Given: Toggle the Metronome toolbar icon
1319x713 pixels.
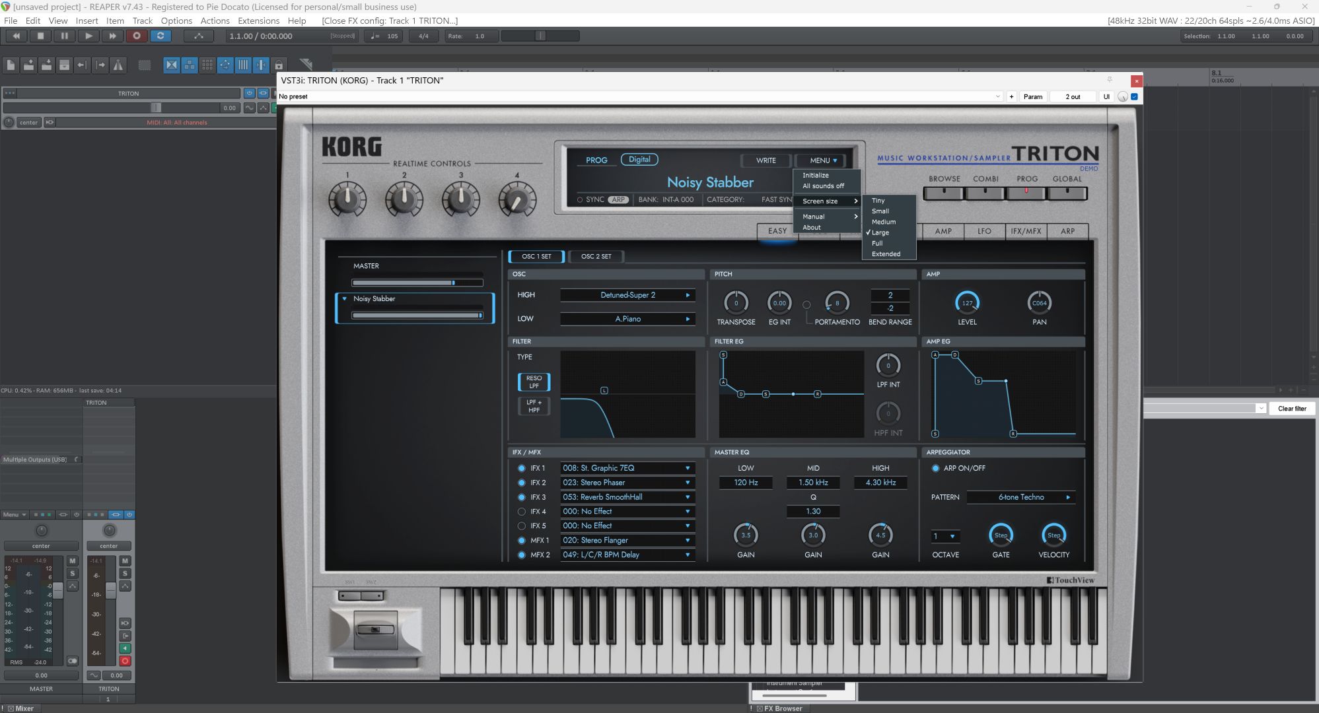Looking at the screenshot, I should (x=118, y=65).
